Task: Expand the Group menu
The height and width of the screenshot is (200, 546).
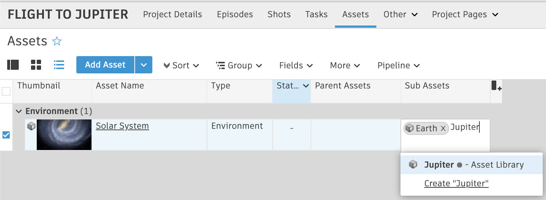Action: click(239, 65)
